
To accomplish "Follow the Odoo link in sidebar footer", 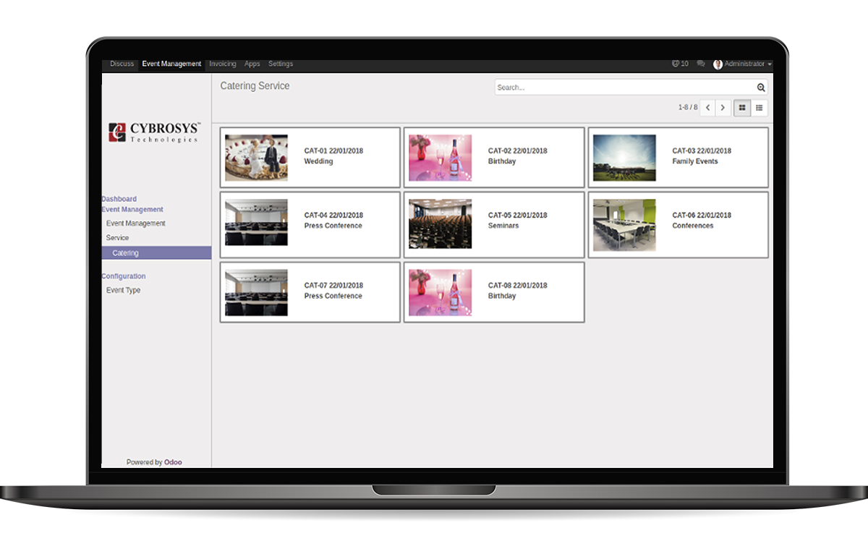I will (173, 462).
